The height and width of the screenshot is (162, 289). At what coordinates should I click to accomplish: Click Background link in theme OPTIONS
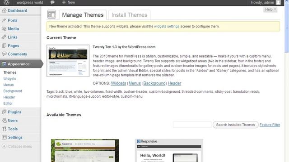click(154, 83)
